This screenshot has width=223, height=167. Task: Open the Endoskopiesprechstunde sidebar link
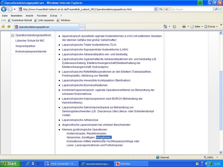point(31,52)
